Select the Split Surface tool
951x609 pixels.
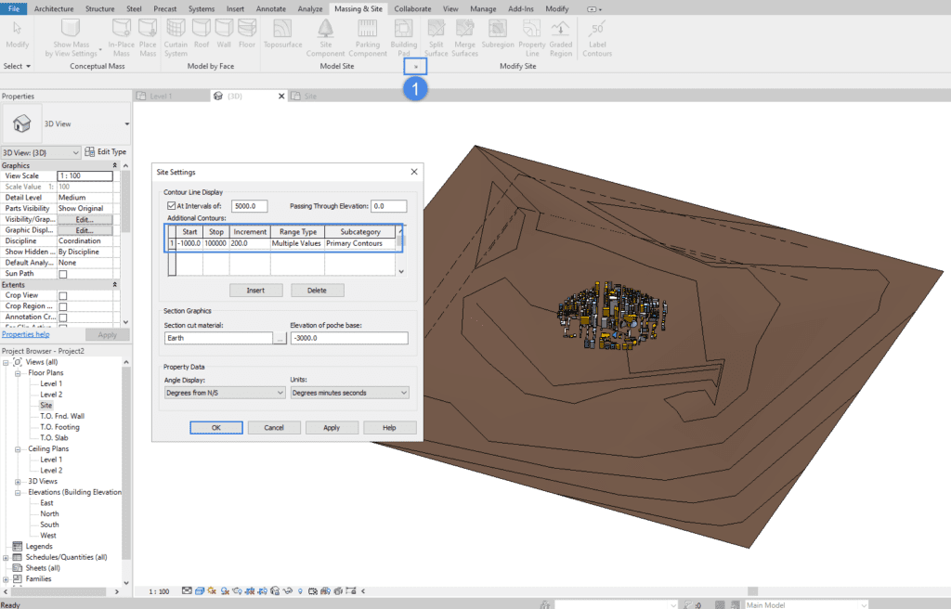436,35
